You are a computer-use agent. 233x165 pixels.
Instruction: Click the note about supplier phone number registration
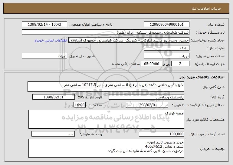click(146, 151)
